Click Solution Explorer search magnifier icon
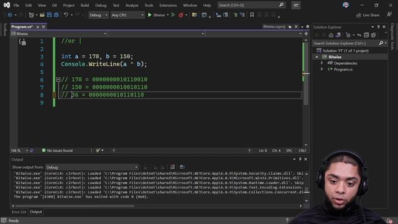This screenshot has width=398, height=224. pyautogui.click(x=381, y=43)
